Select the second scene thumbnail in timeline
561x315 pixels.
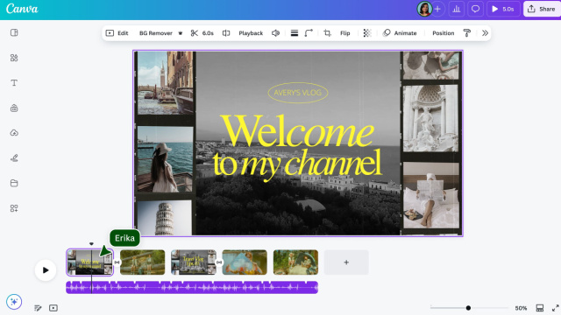tap(142, 262)
